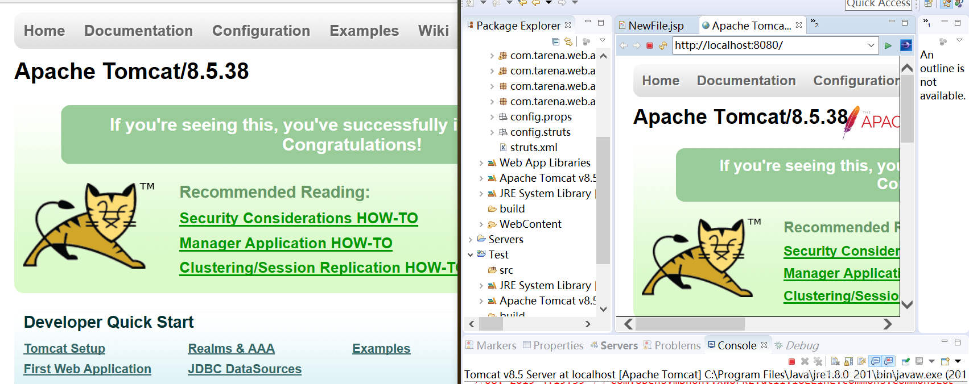This screenshot has width=969, height=384.
Task: Click the Collapse All icon in Package Explorer
Action: [555, 41]
